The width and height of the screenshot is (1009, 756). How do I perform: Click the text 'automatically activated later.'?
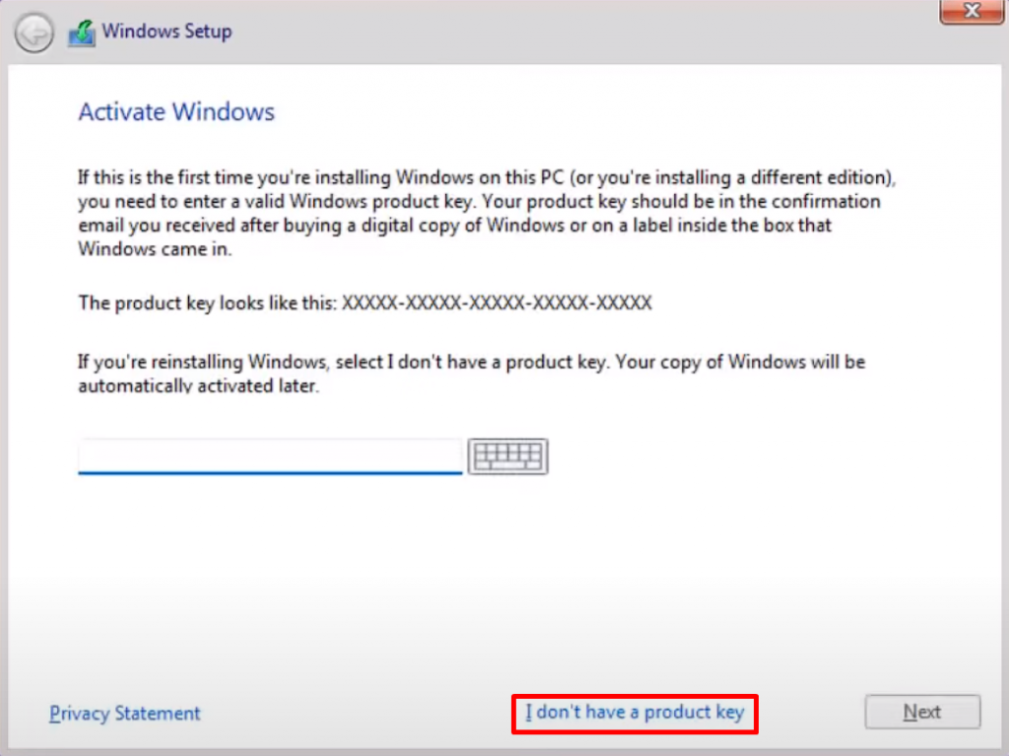(x=198, y=385)
